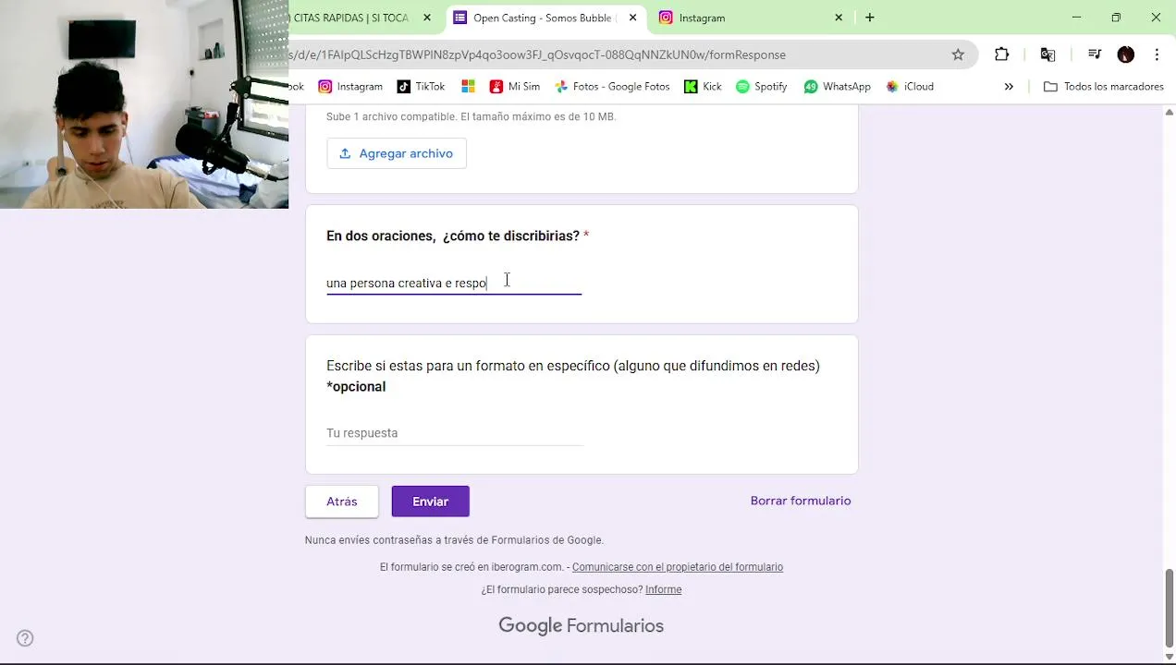Close the Open Casting tab
Screen dimensions: 1176x665
tap(632, 18)
